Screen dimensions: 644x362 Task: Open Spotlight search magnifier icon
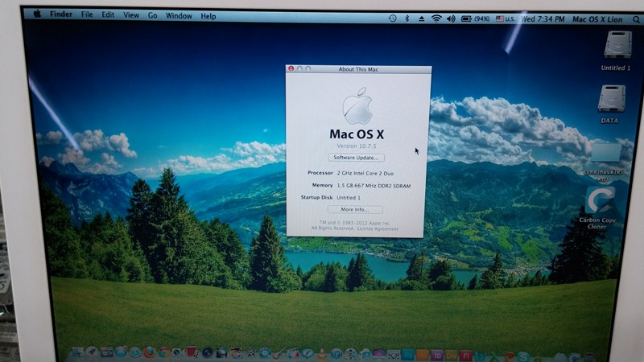pos(636,19)
